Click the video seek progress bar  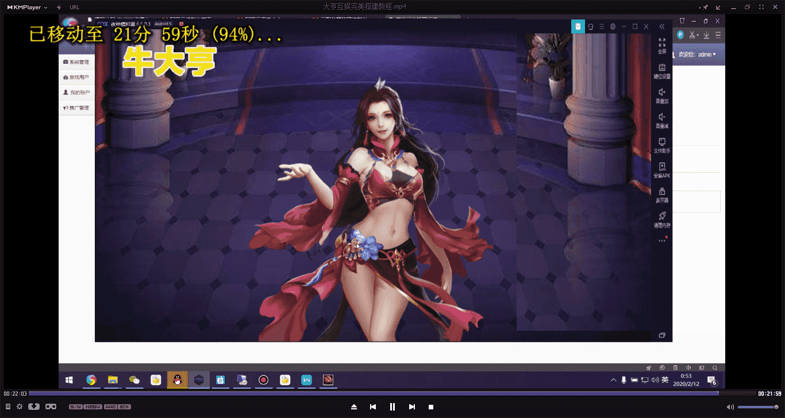click(374, 393)
